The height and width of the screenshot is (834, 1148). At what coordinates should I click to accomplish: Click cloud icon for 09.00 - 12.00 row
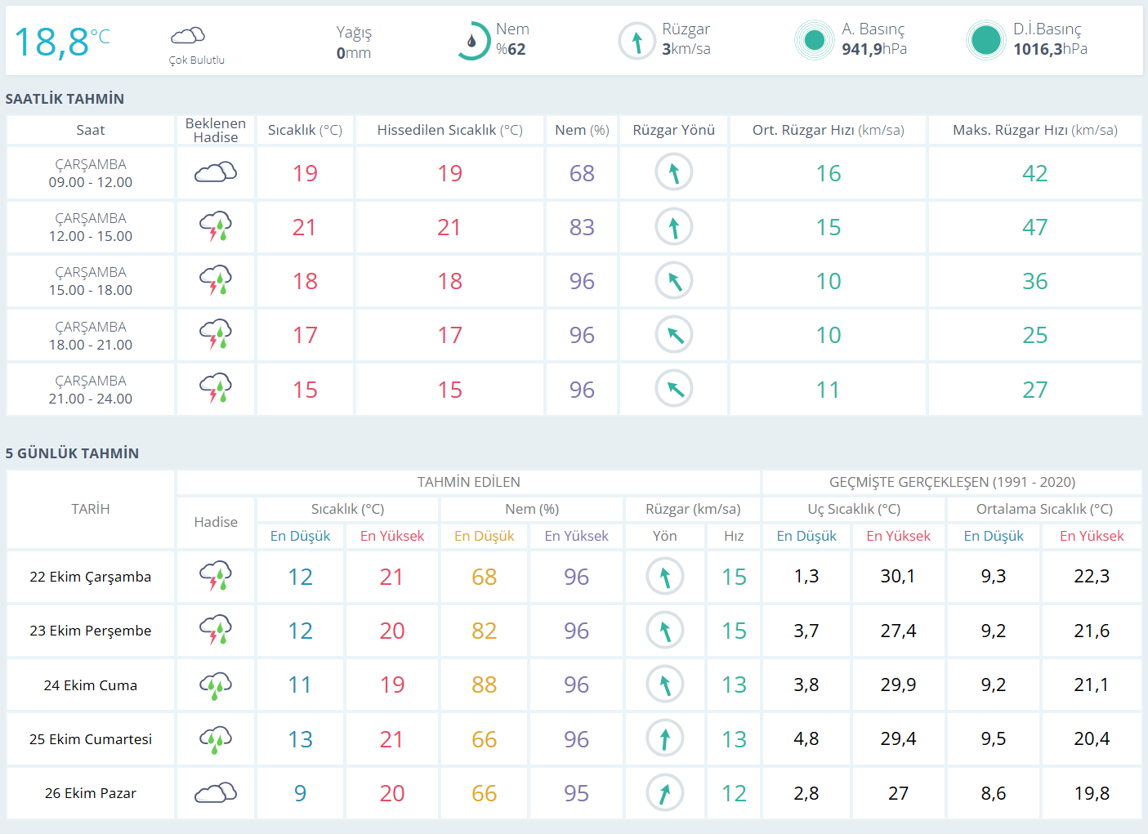[x=216, y=172]
